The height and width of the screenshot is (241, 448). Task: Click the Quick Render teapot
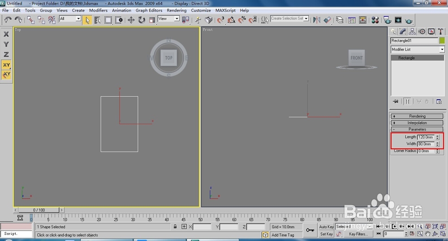click(409, 21)
